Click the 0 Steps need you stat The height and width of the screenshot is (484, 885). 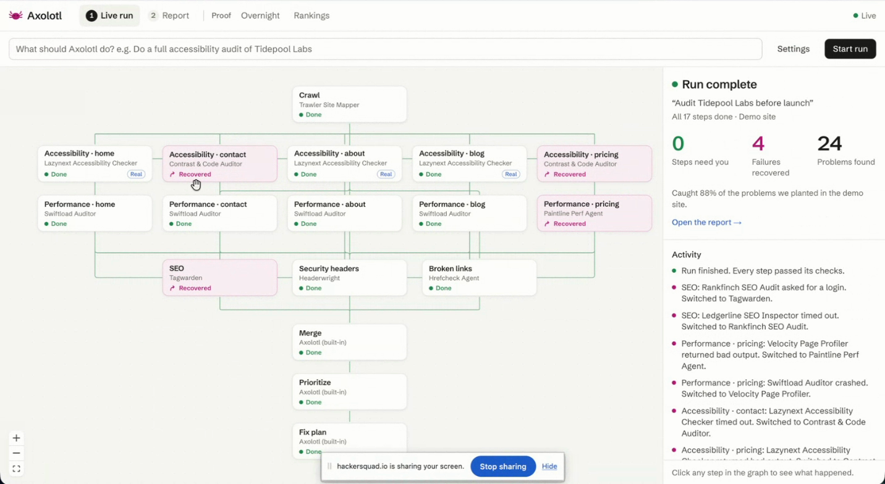700,151
